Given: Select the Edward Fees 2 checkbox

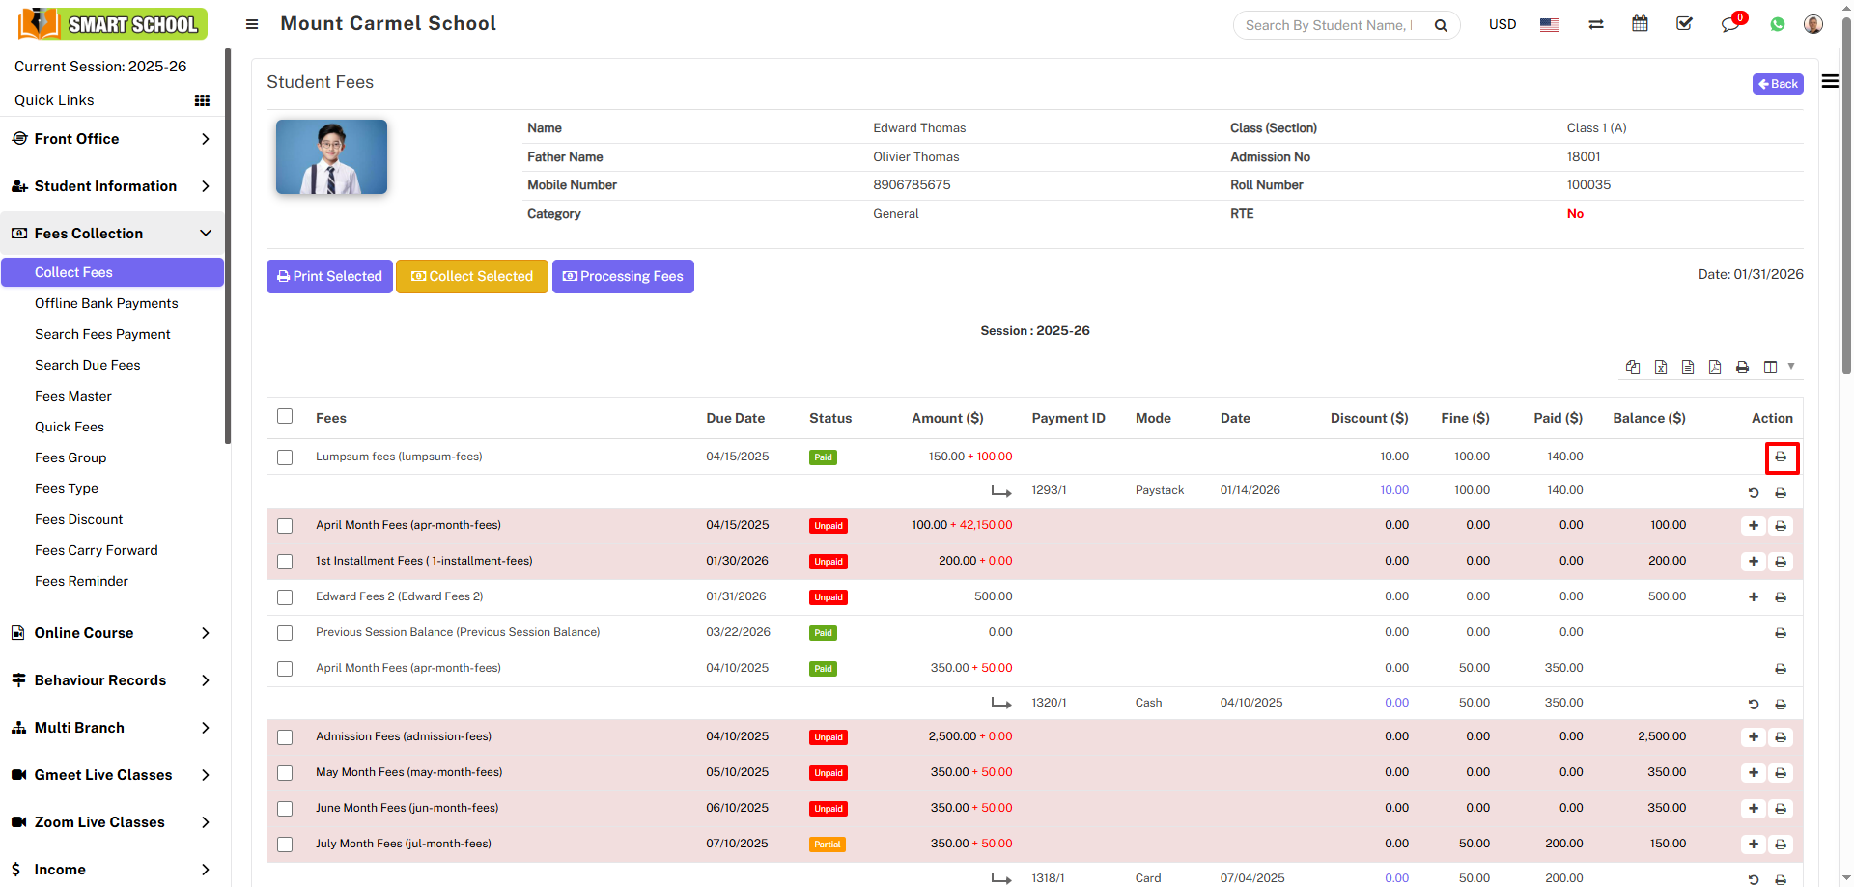Looking at the screenshot, I should pos(285,597).
